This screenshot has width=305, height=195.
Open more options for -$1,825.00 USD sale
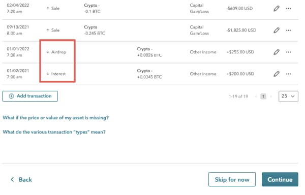(288, 30)
